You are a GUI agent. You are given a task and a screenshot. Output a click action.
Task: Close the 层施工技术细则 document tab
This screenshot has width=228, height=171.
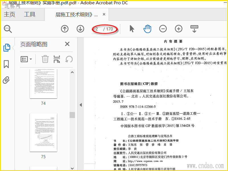[x=104, y=14]
